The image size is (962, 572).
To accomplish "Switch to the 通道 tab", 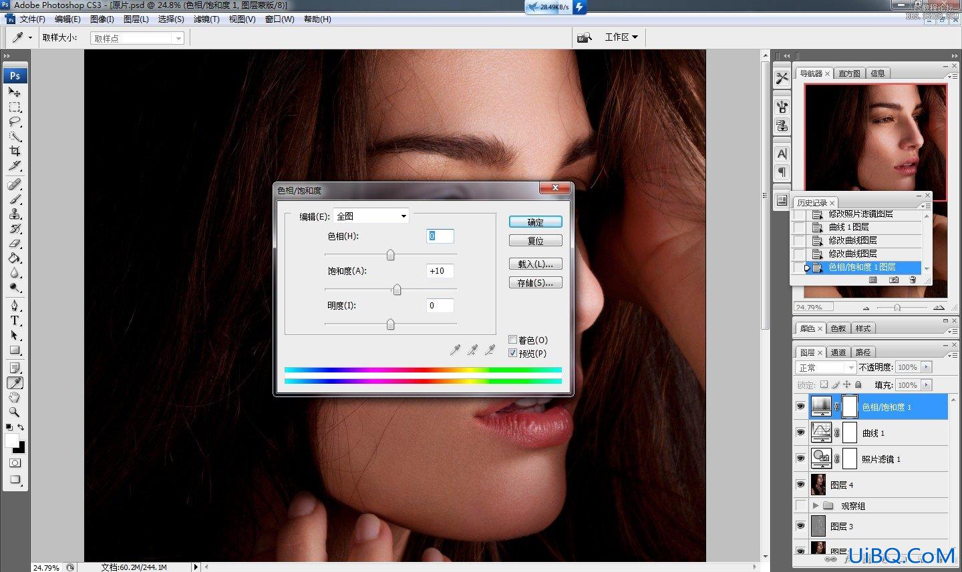I will coord(838,352).
